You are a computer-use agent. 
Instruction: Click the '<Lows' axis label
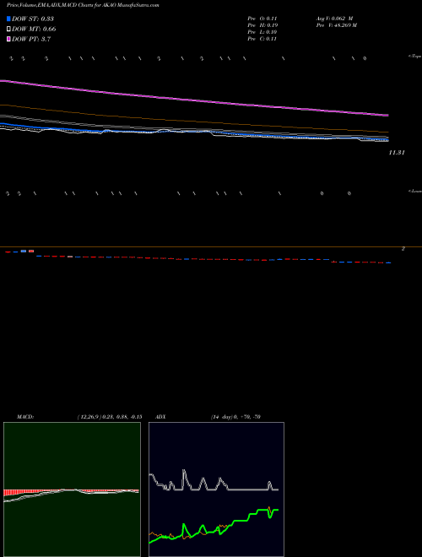click(x=415, y=191)
